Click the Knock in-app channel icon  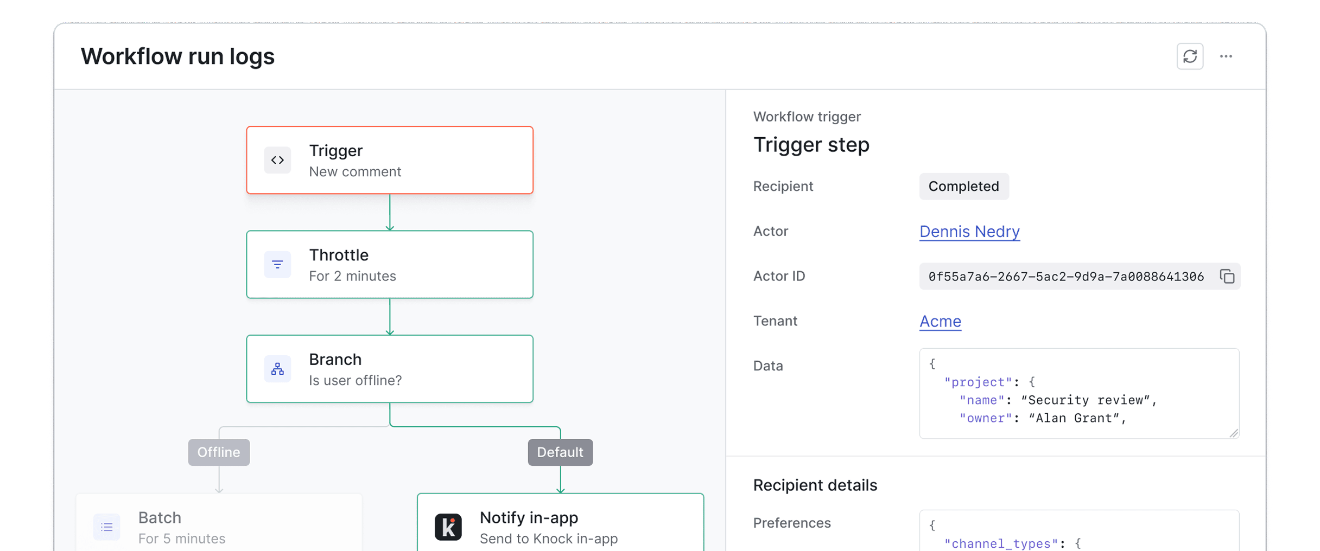point(447,526)
